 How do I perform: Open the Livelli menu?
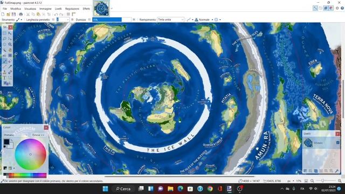point(58,9)
